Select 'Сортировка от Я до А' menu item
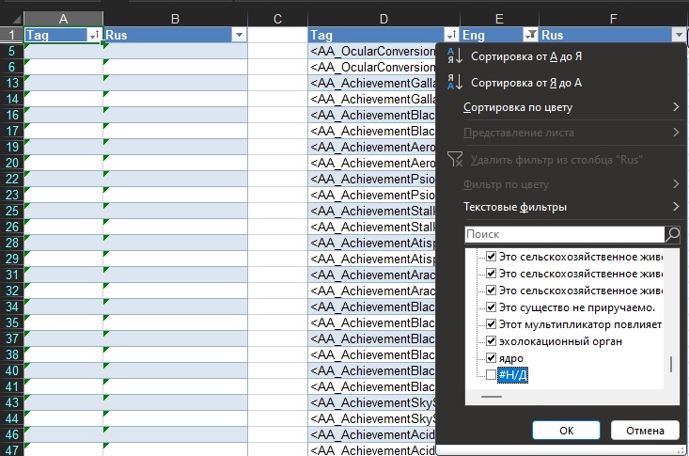The width and height of the screenshot is (689, 456). tap(525, 83)
